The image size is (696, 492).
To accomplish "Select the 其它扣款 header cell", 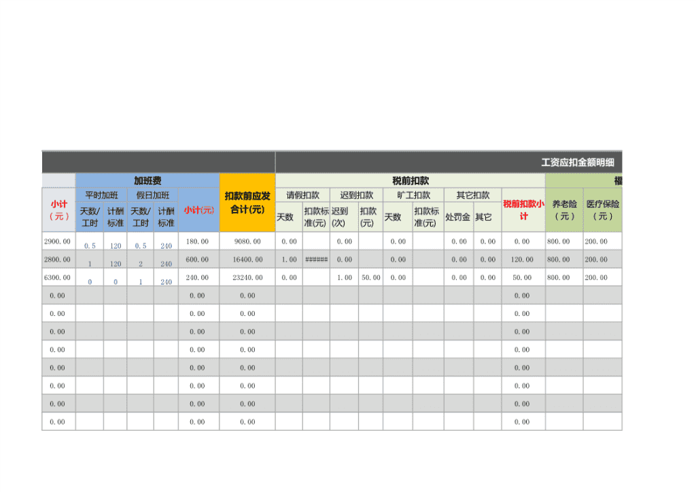I will point(473,195).
